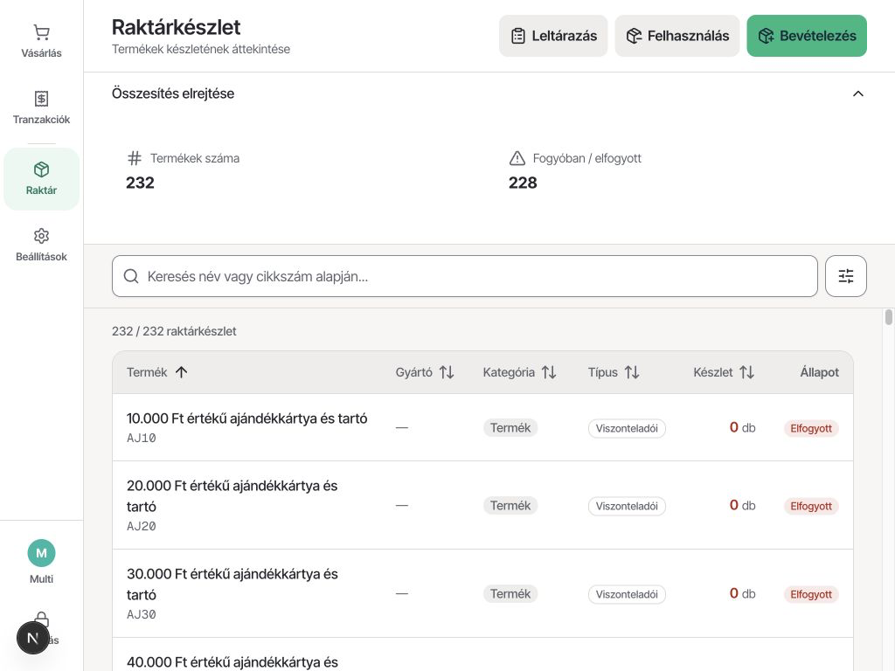The height and width of the screenshot is (671, 895).
Task: Click the 0 db stock in AJ20 row
Action: point(742,506)
